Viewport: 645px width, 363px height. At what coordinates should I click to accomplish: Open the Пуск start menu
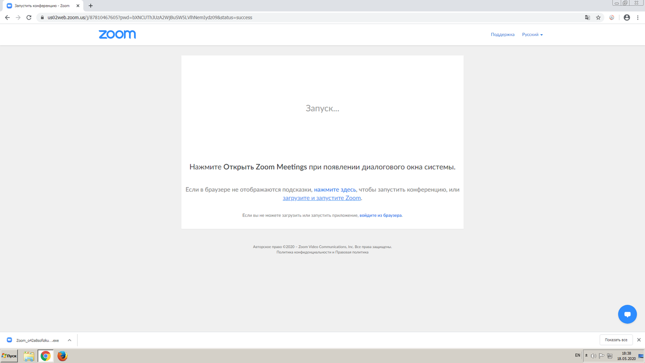pos(9,356)
